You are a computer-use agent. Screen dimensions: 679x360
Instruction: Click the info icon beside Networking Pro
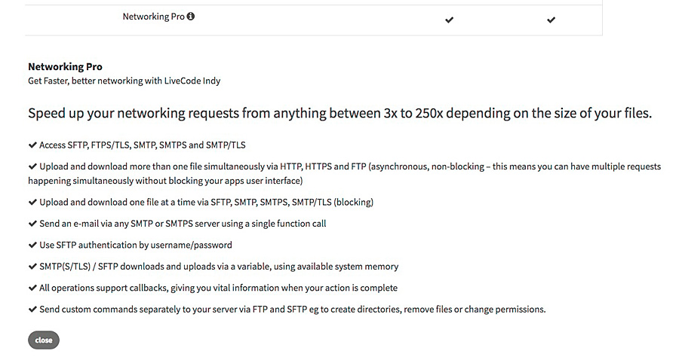coord(191,17)
